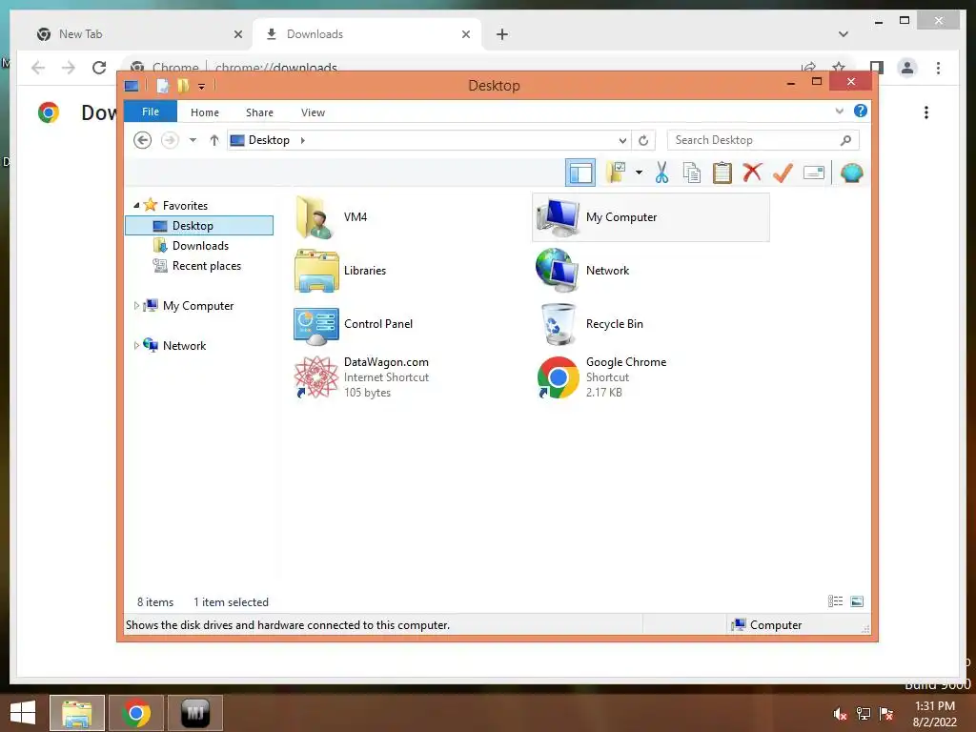Open Explorer Help question mark icon
976x732 pixels.
click(x=861, y=111)
